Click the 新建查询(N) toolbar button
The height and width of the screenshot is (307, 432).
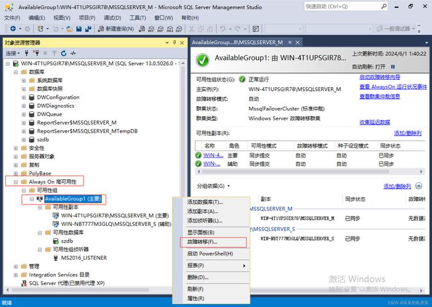116,29
